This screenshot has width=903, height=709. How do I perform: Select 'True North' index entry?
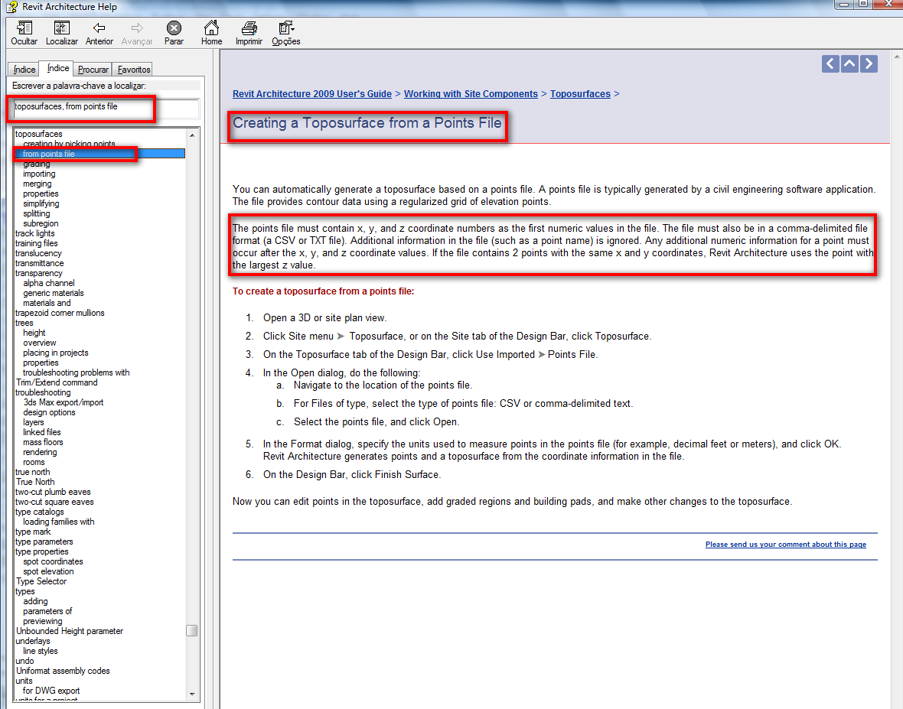(x=35, y=482)
